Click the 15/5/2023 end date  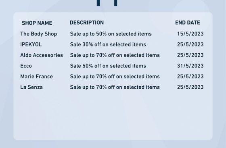(190, 34)
